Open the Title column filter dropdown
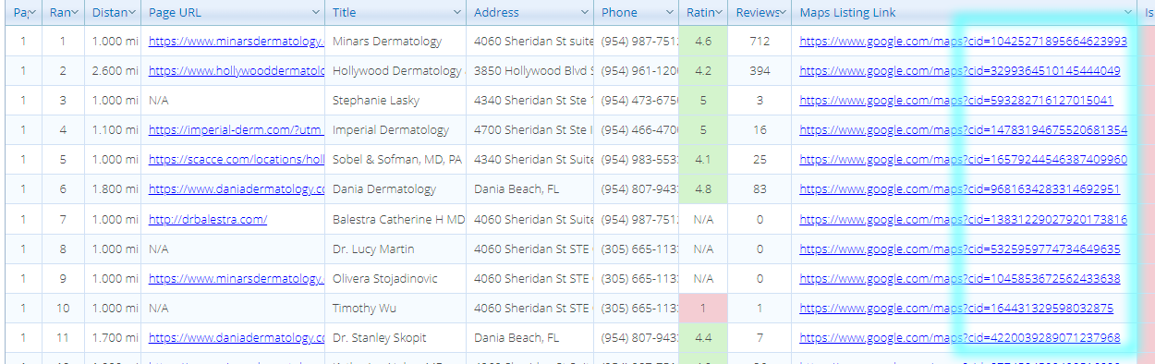1155x364 pixels. coord(457,13)
